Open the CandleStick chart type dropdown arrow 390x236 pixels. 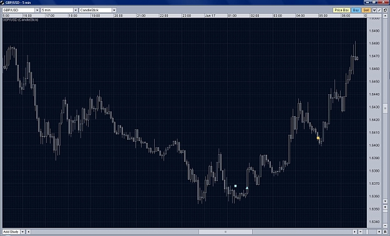(x=114, y=10)
